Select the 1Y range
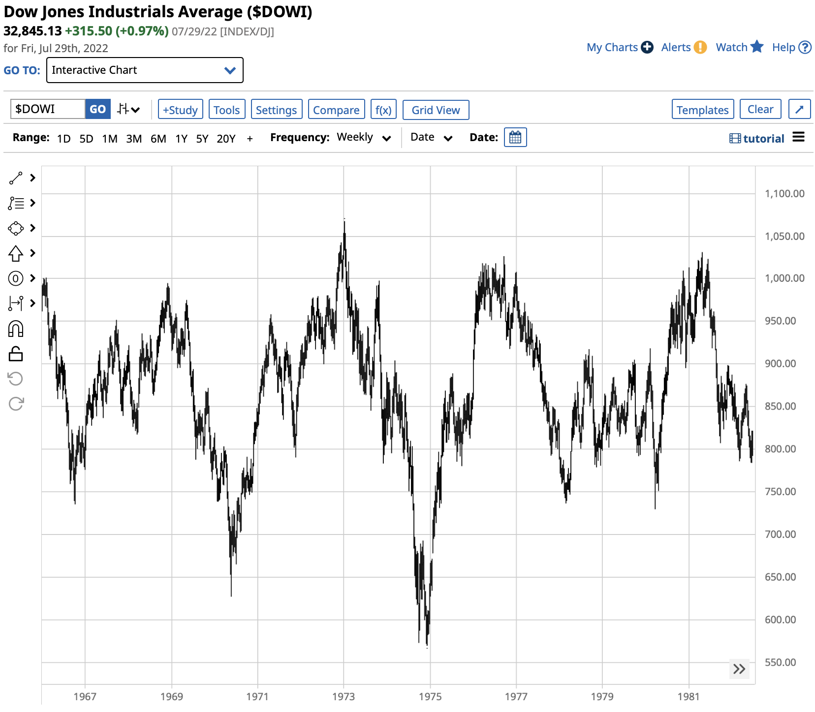Viewport: 815px width, 712px height. coord(182,139)
